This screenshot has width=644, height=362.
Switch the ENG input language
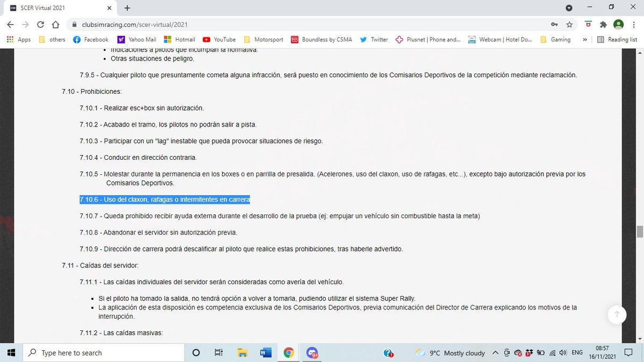pos(577,352)
